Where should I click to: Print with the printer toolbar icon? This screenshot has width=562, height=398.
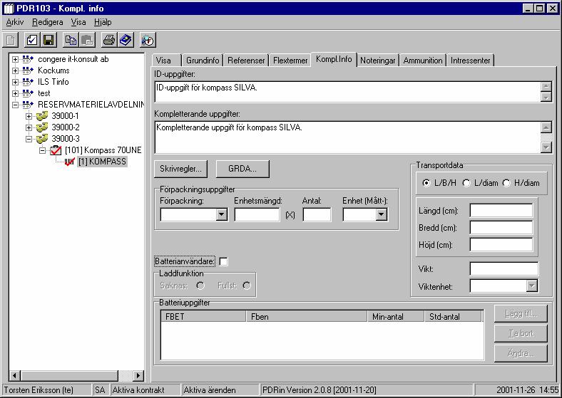pos(109,40)
